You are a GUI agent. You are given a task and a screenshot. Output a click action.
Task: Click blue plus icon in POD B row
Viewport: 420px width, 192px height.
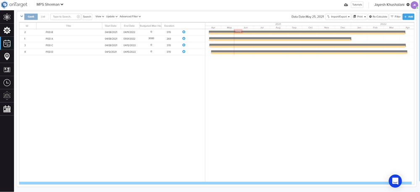[x=184, y=32]
